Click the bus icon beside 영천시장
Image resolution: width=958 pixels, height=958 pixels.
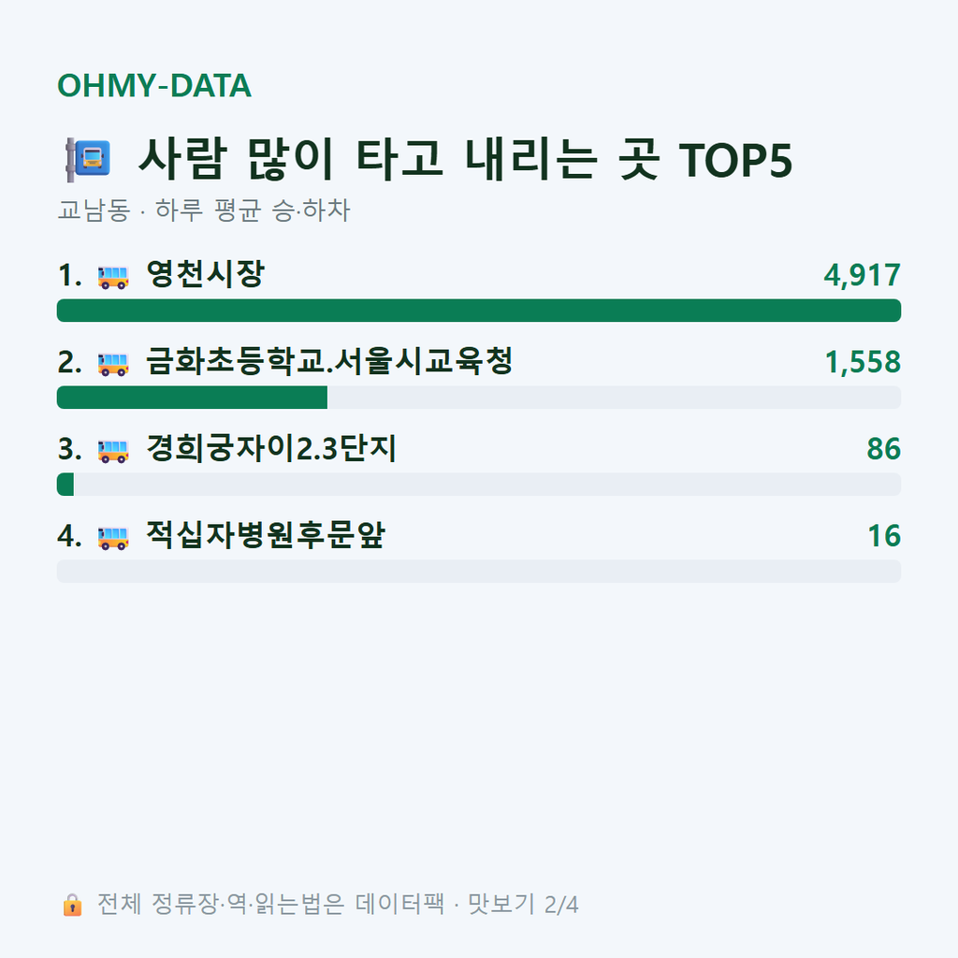tap(113, 276)
